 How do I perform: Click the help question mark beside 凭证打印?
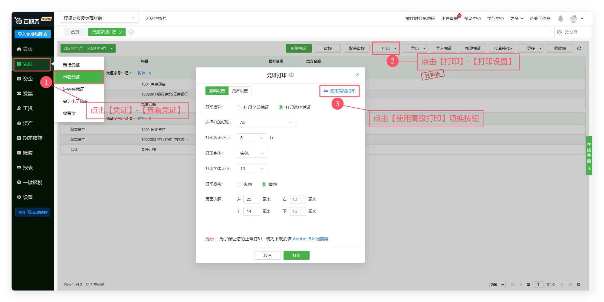point(291,75)
